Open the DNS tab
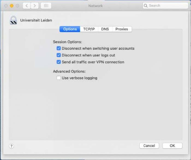Screen dimensions: 191x160 click(105, 29)
